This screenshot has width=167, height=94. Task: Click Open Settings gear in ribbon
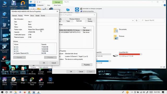click(77, 10)
